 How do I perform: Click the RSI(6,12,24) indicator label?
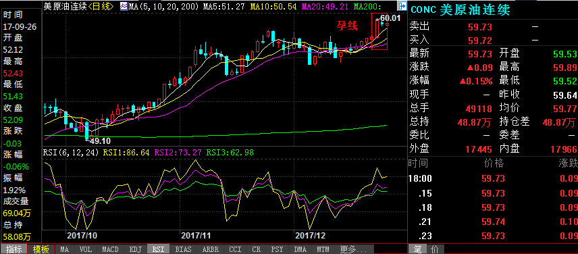(x=71, y=152)
